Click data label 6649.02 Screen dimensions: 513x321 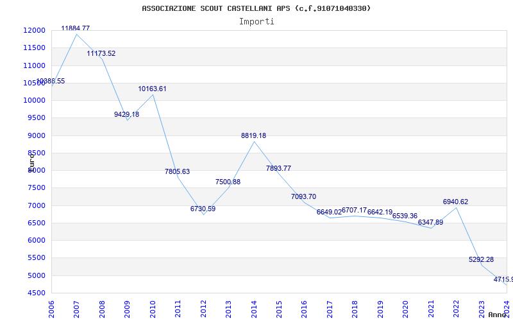329,213
